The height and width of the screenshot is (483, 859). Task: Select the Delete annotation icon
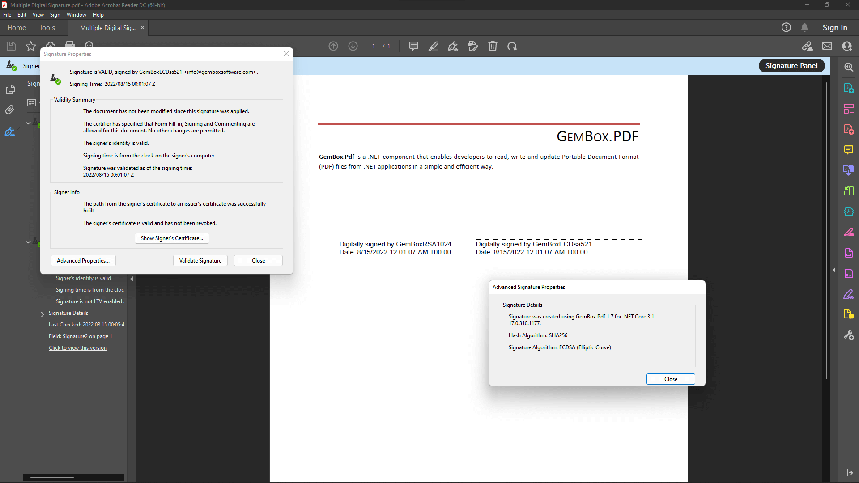click(x=492, y=46)
